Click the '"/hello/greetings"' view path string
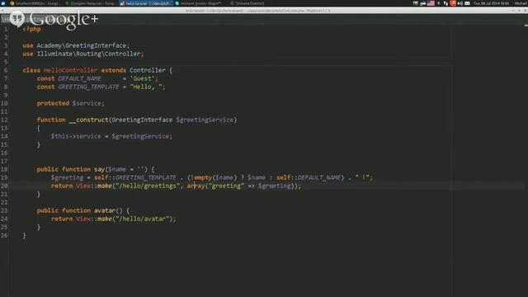528x297 pixels. pyautogui.click(x=148, y=186)
